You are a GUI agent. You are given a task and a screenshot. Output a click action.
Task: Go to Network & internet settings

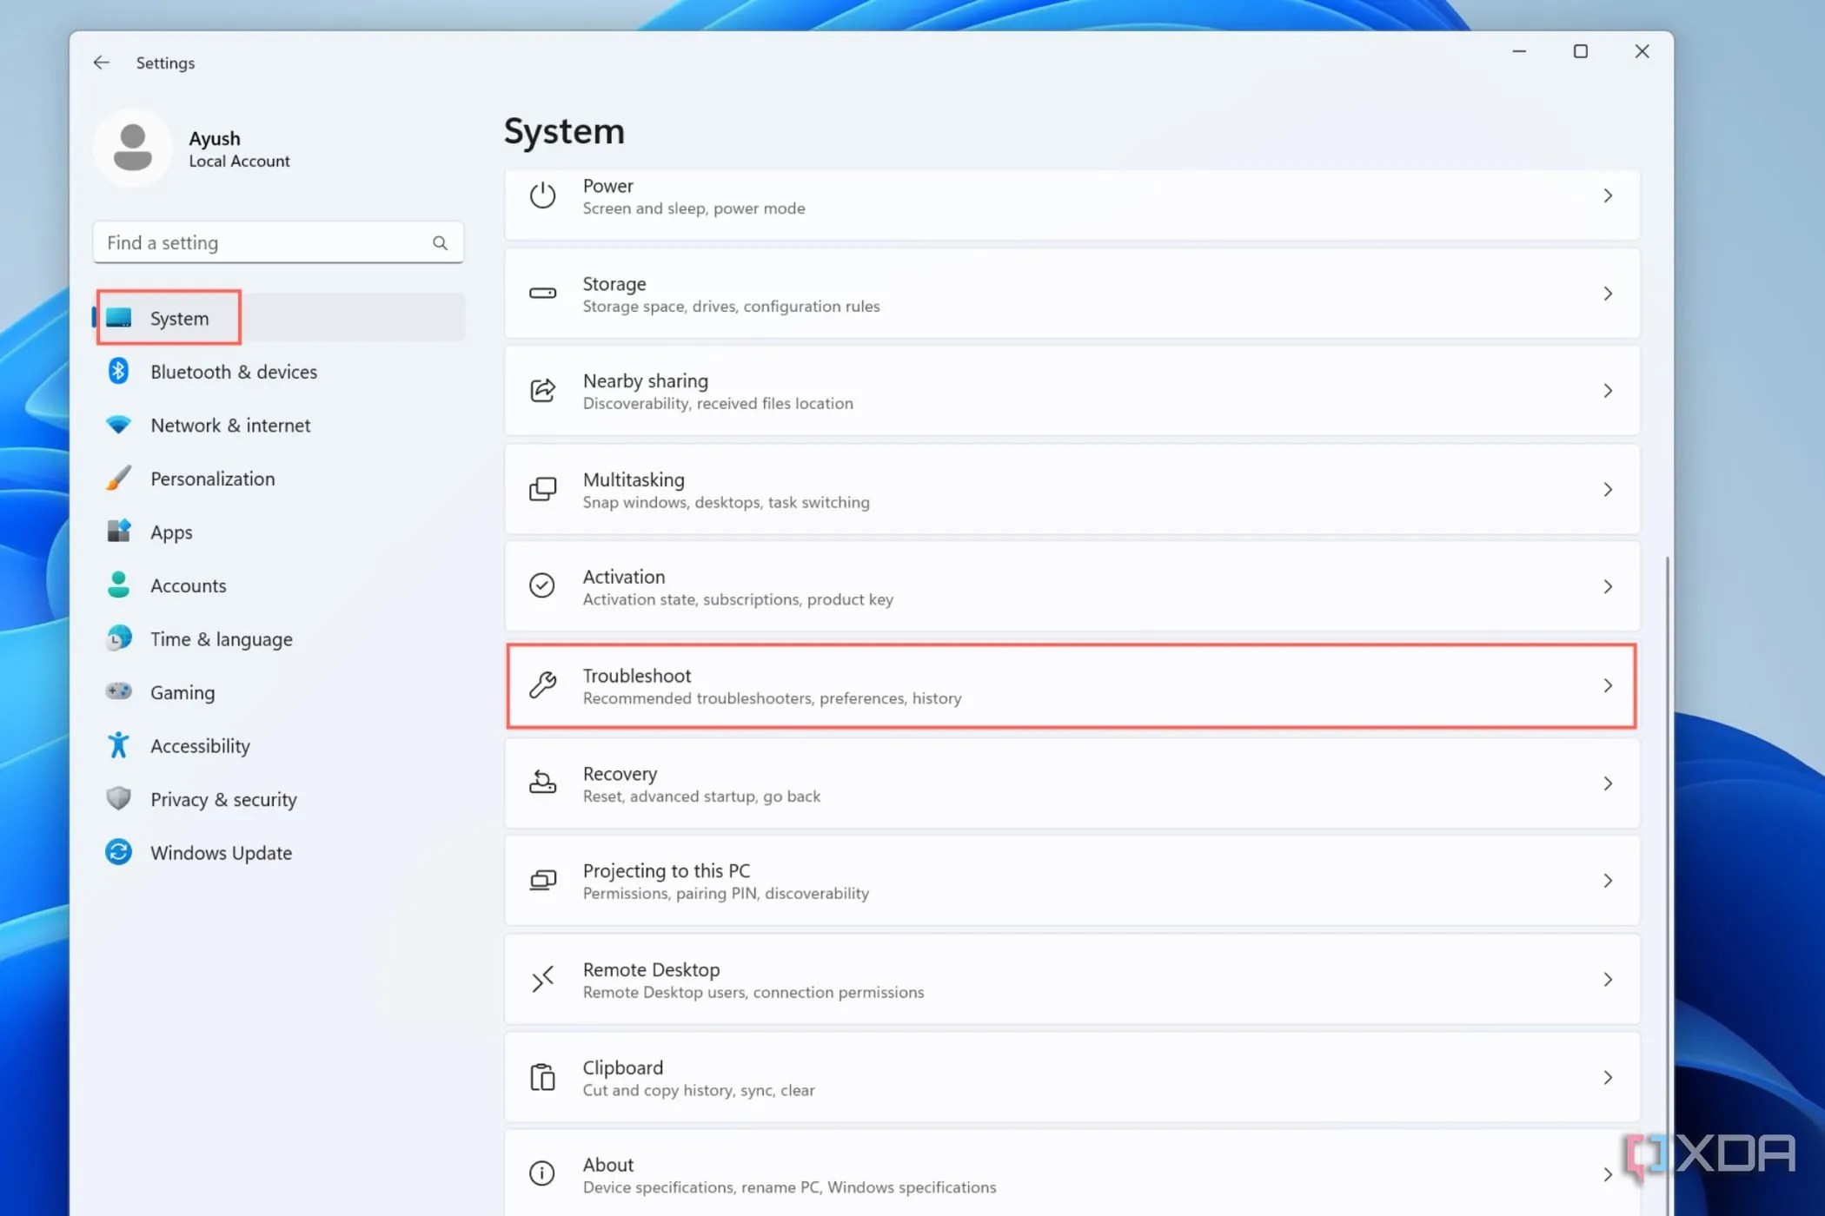click(x=279, y=425)
